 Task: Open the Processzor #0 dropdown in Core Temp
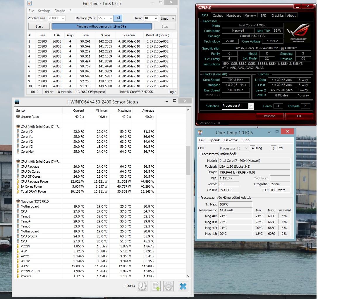246,148
